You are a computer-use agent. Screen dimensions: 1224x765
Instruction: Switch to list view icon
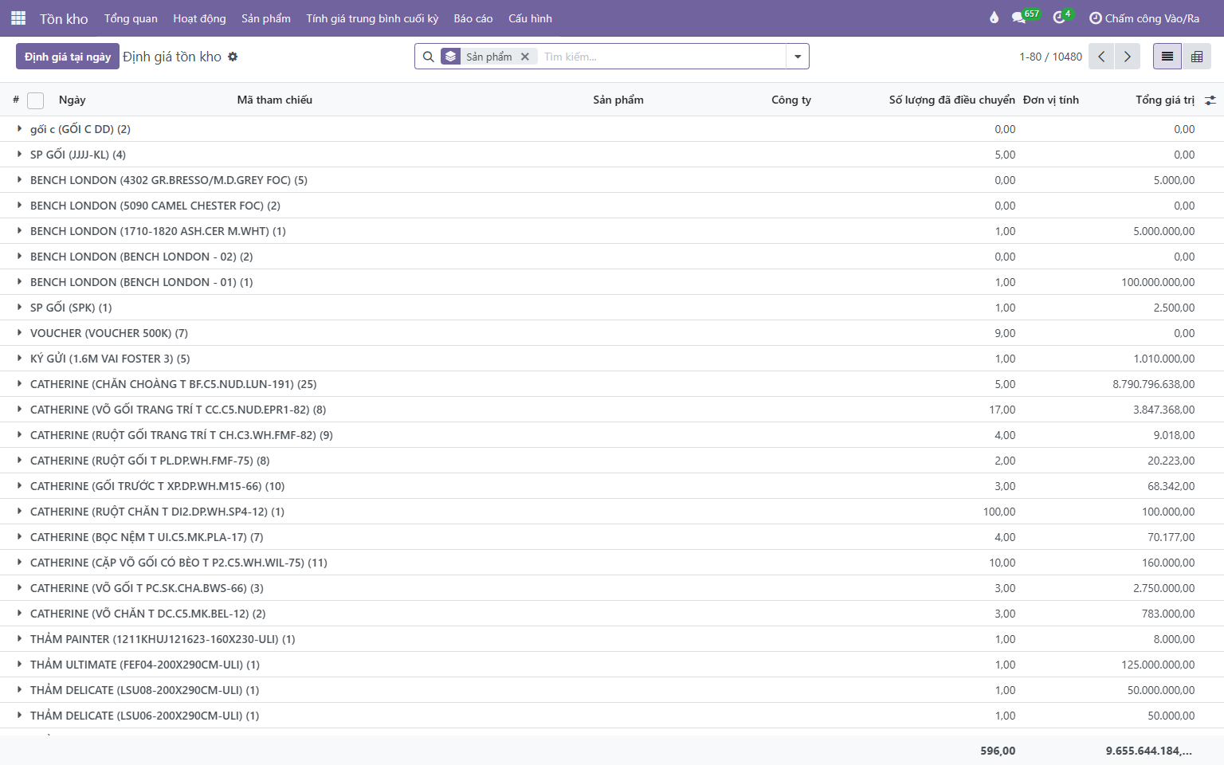pyautogui.click(x=1167, y=57)
